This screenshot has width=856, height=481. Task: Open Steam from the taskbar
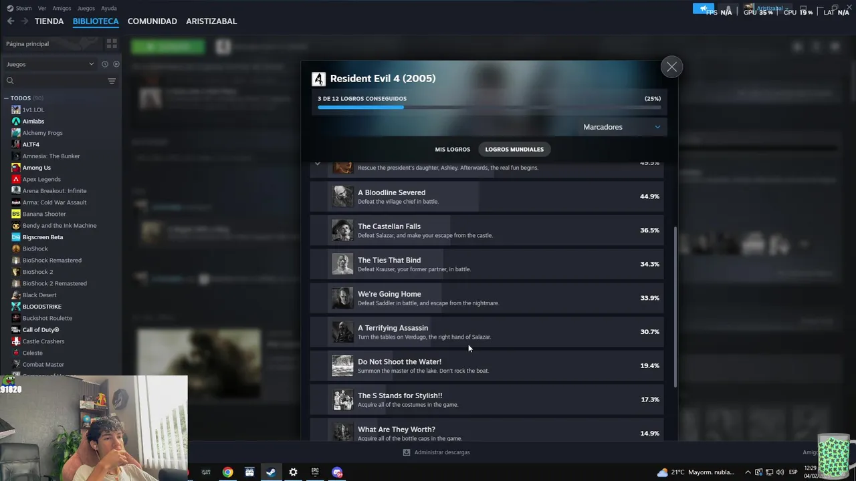[x=271, y=472]
